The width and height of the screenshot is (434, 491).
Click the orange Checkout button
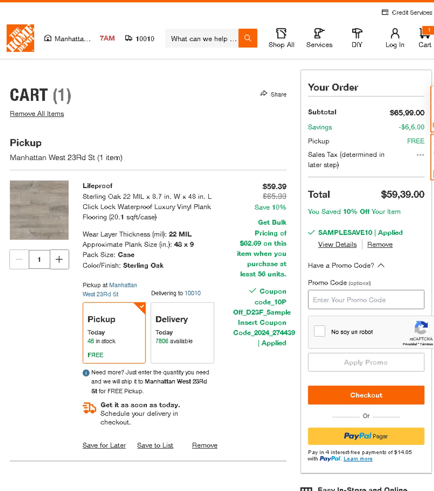[366, 395]
